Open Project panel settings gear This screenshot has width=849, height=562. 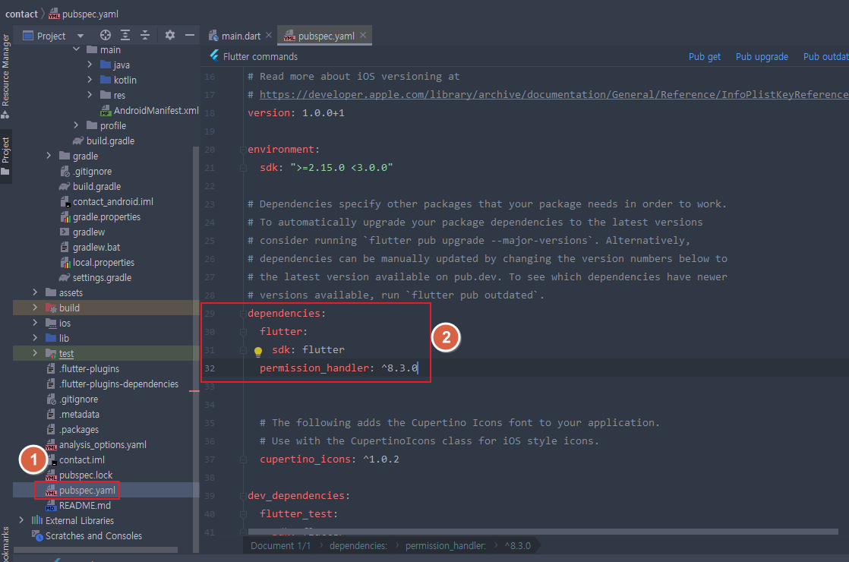[x=170, y=35]
